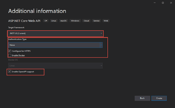
Task: Click the C# language tag
Action: tap(46, 21)
